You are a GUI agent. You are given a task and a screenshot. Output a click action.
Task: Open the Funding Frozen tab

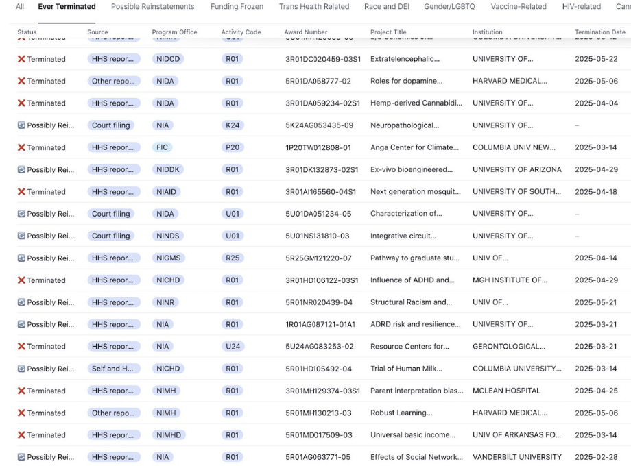point(237,6)
